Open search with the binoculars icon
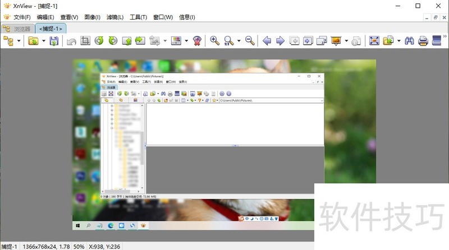 (410, 41)
